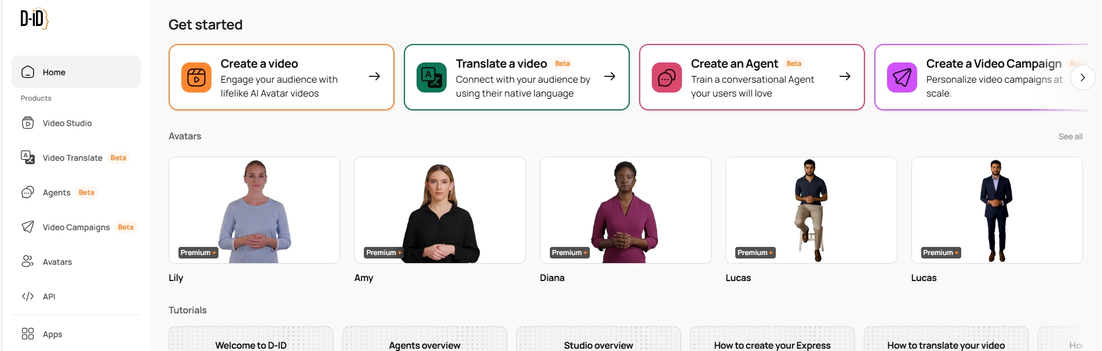Click the Premium badge on Lily's card

tap(198, 253)
